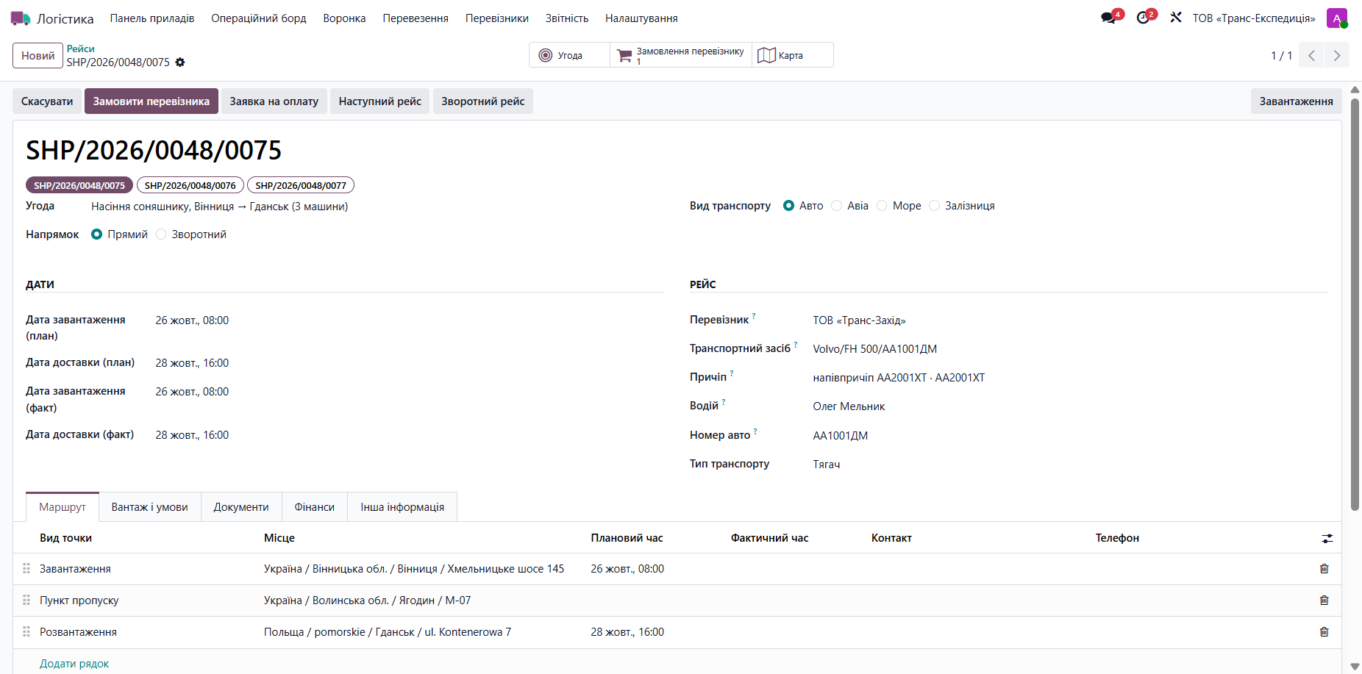
Task: Go to the previous record arrow
Action: coord(1311,55)
